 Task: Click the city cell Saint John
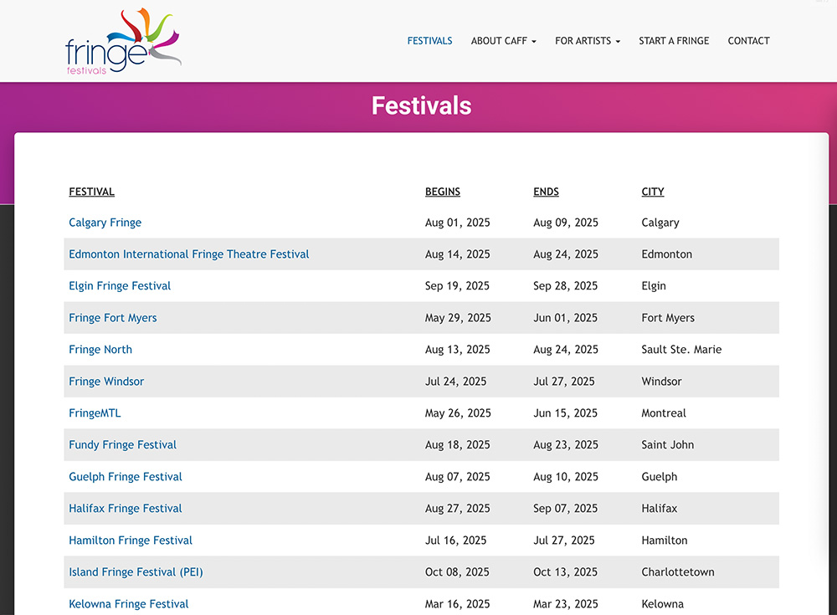click(x=668, y=444)
